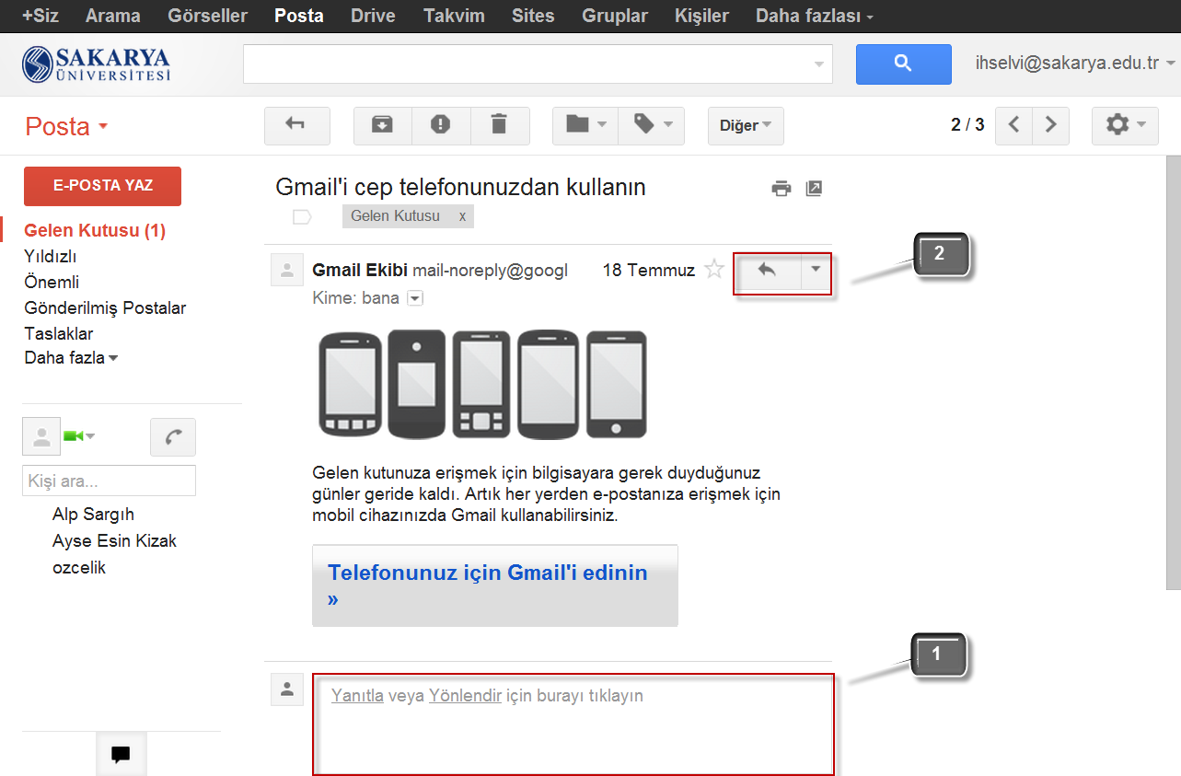Click the phones illustration in the email
Screen dimensions: 1181x776
482,384
